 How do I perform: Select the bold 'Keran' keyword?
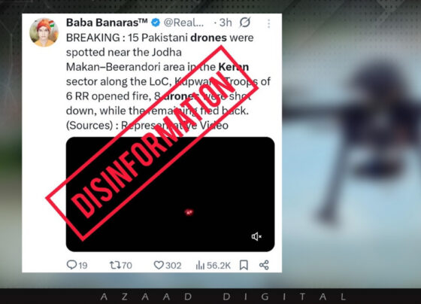click(234, 67)
